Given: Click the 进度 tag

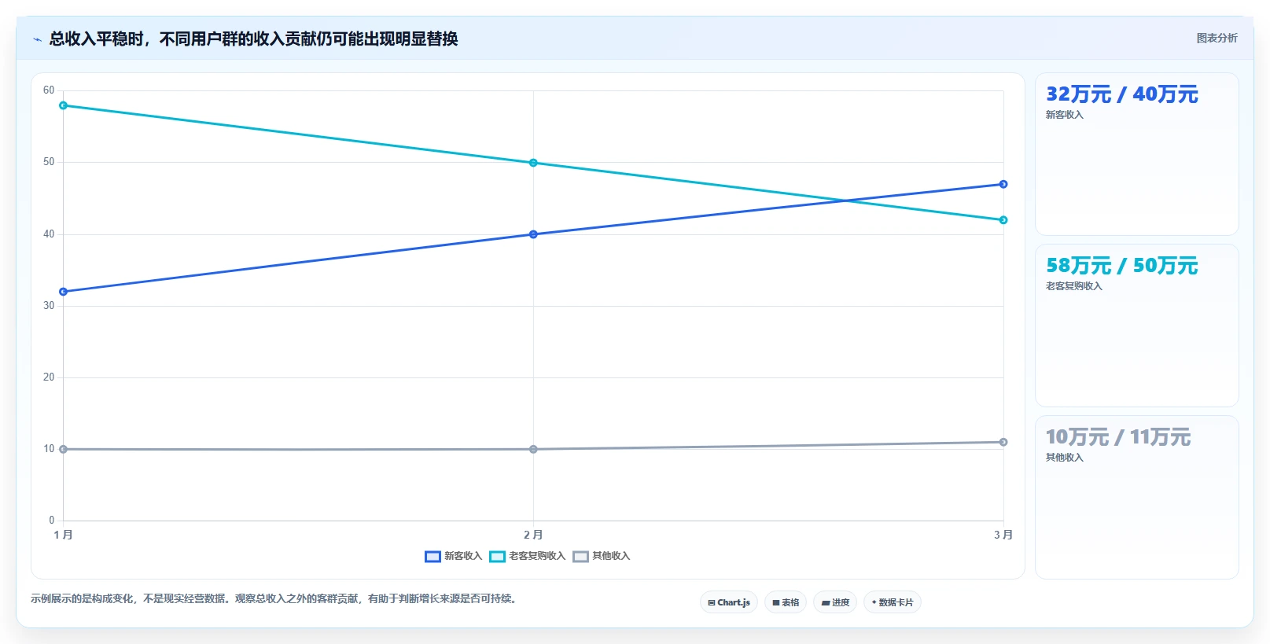Looking at the screenshot, I should [x=835, y=602].
